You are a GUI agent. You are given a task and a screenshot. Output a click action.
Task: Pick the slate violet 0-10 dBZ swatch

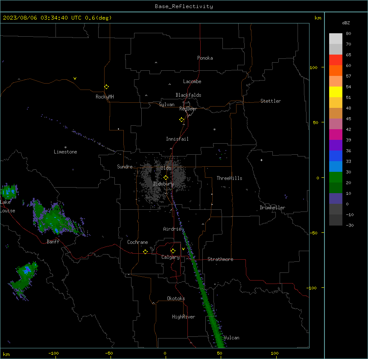point(336,199)
